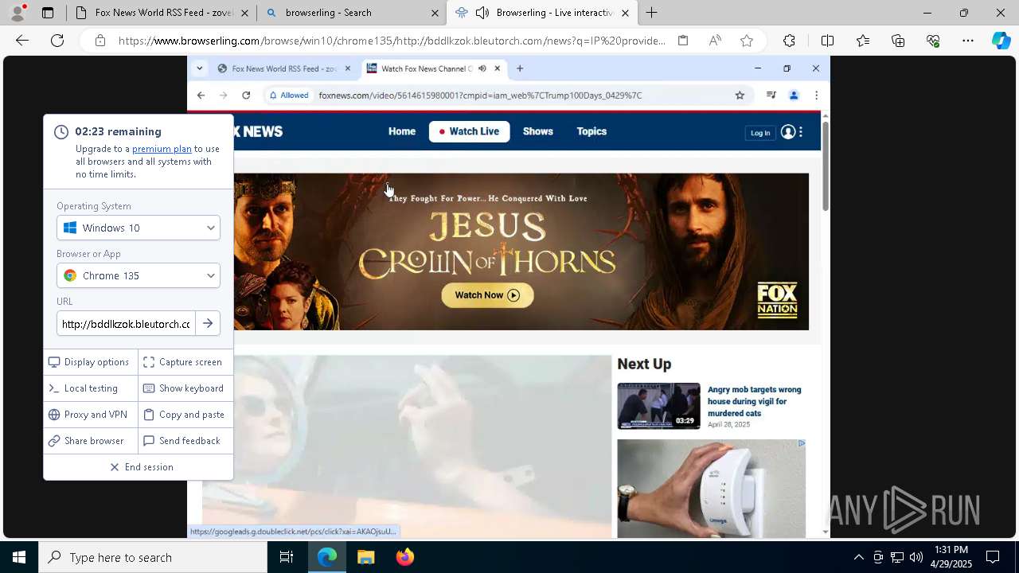Viewport: 1019px width, 573px height.
Task: Click the Edge address bar URL
Action: click(392, 41)
